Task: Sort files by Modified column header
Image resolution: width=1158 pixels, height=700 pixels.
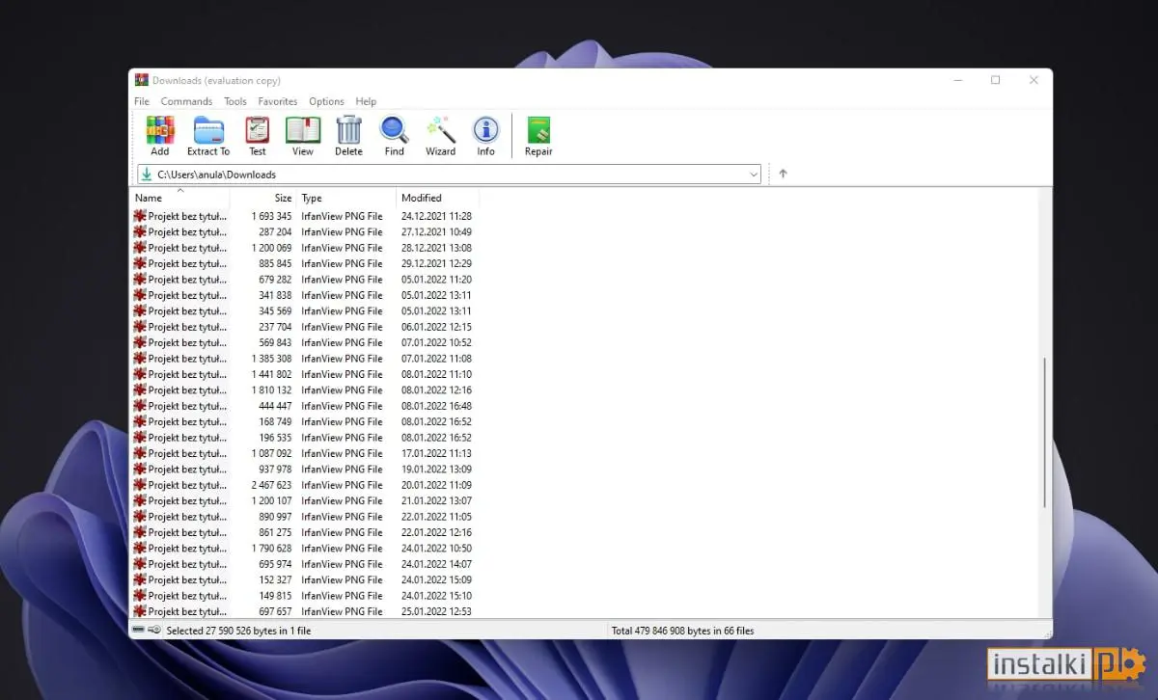Action: pos(422,198)
